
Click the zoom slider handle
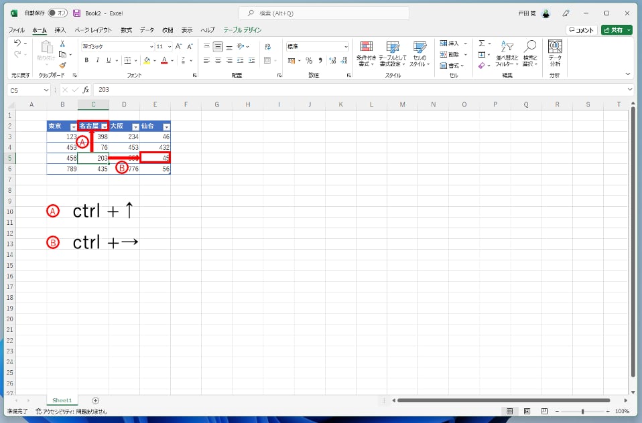pos(582,411)
